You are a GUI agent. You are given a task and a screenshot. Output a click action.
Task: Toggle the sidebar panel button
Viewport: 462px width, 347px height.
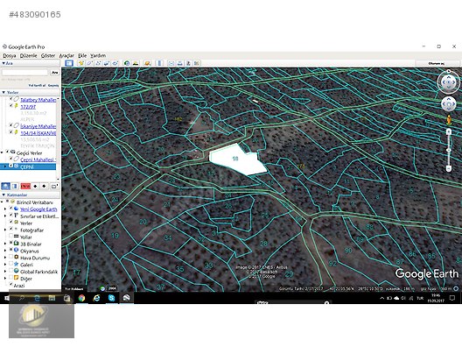[69, 63]
